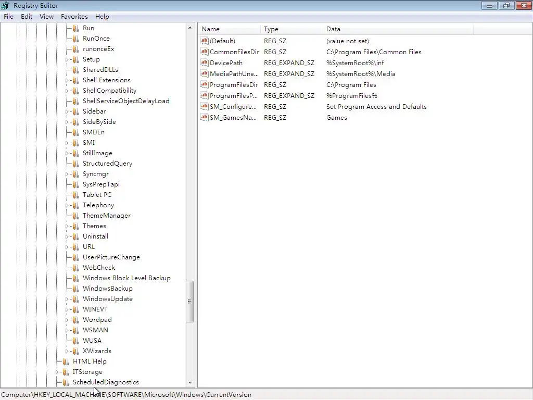Select the WSMAN key label
Screen dimensions: 533x400
[x=95, y=330]
